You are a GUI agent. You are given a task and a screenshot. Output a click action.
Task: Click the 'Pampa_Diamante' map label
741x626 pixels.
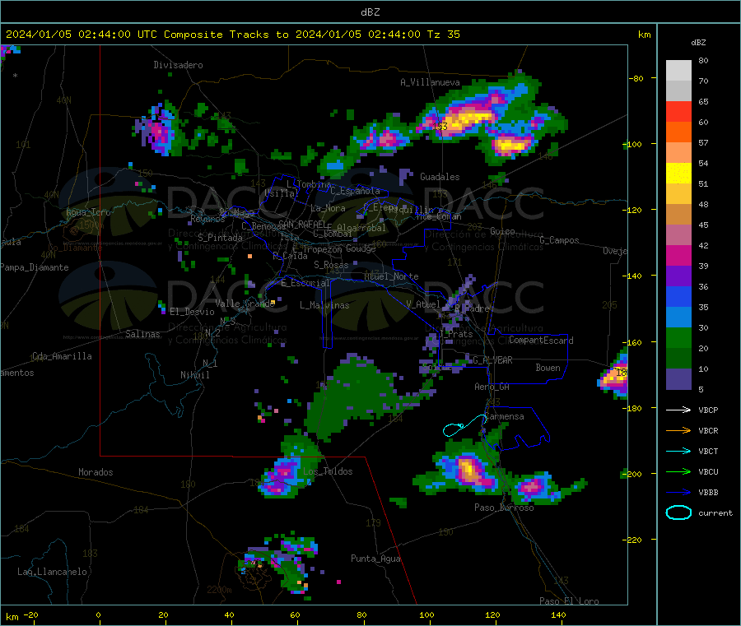pos(35,267)
